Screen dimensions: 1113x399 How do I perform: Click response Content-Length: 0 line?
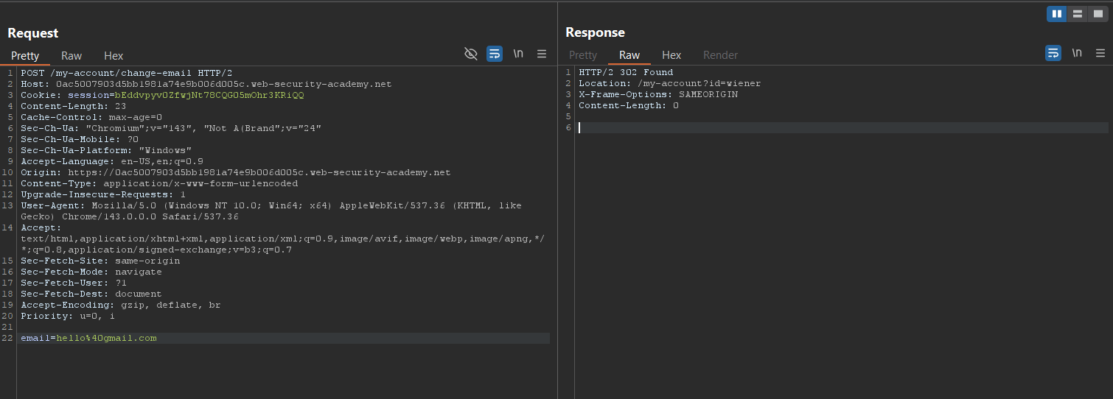click(629, 105)
